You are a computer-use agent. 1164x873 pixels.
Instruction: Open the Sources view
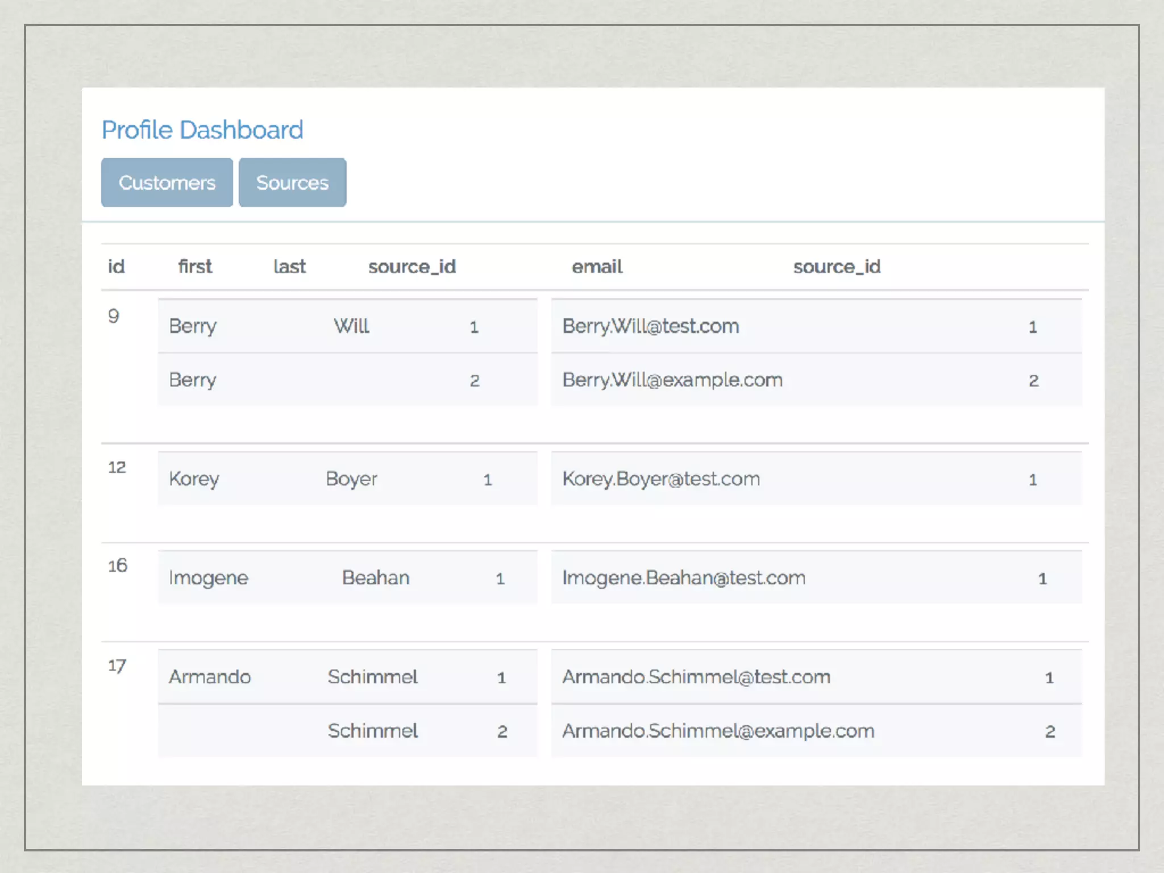click(292, 182)
